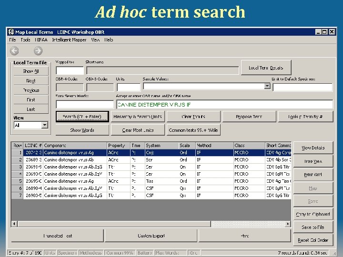Click the back arrow navigation icon
343x257 pixels.
point(14,51)
